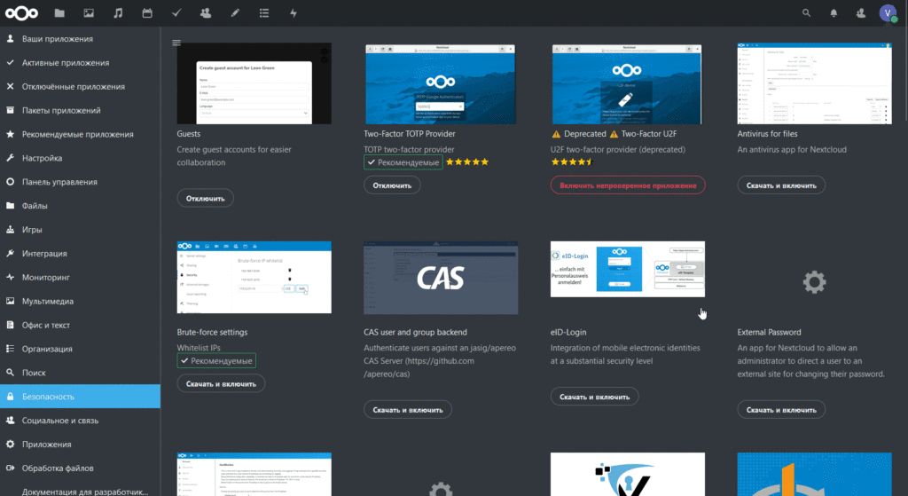
Task: Open Brute-force settings thumbnail
Action: (x=254, y=278)
